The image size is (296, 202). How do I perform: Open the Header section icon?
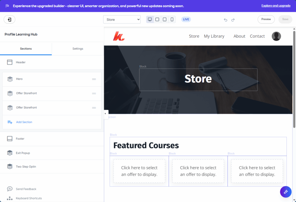10,62
